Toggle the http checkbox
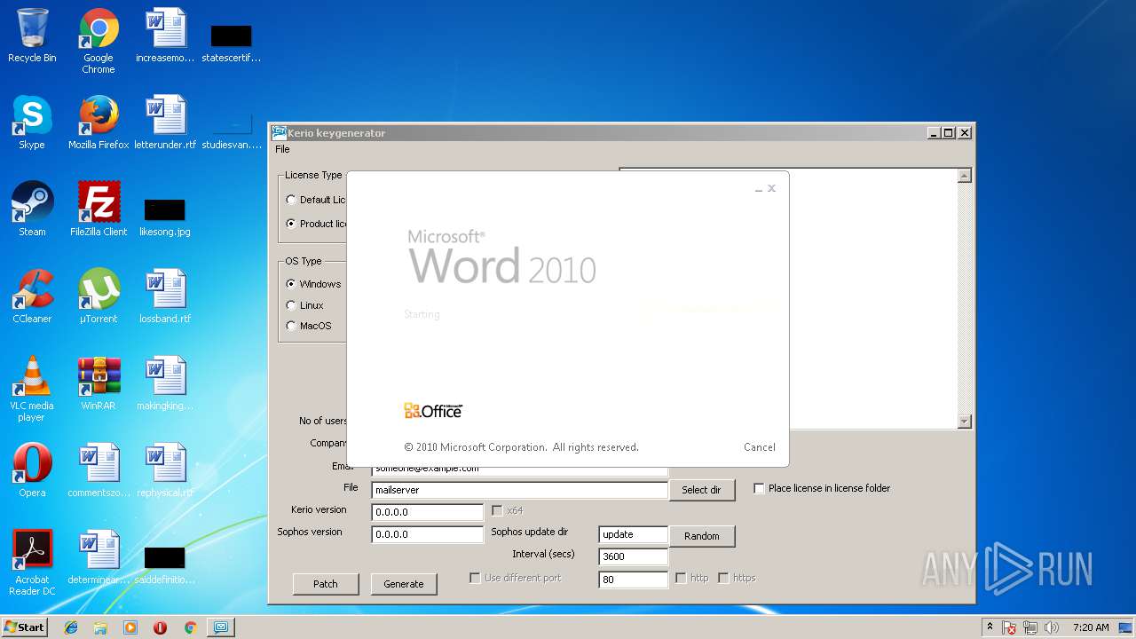The image size is (1136, 639). coord(681,578)
